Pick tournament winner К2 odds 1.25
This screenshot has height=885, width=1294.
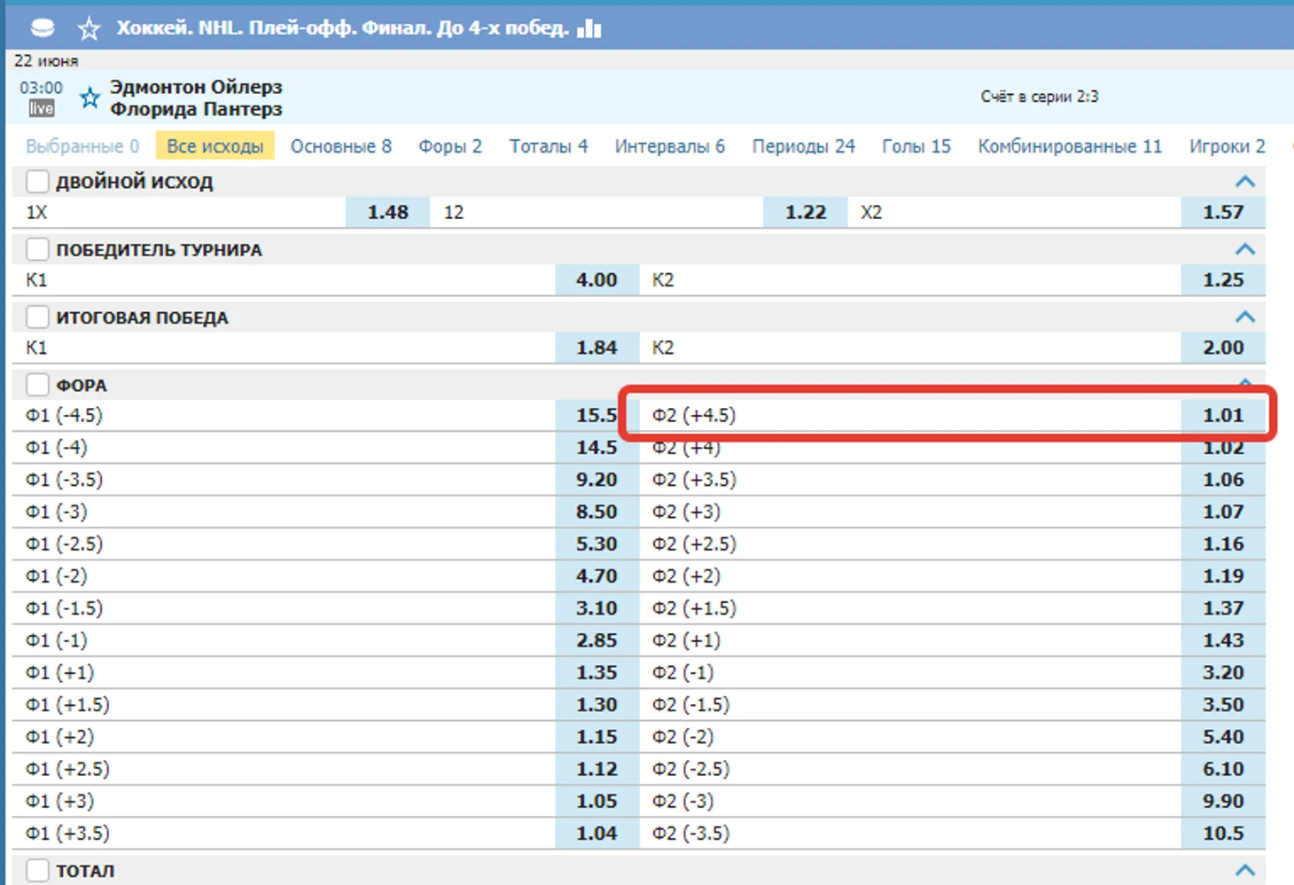(x=1223, y=280)
